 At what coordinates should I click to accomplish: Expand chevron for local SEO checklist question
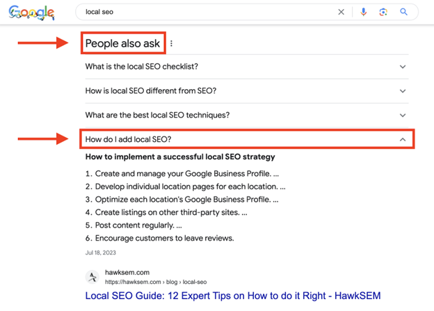tap(402, 67)
